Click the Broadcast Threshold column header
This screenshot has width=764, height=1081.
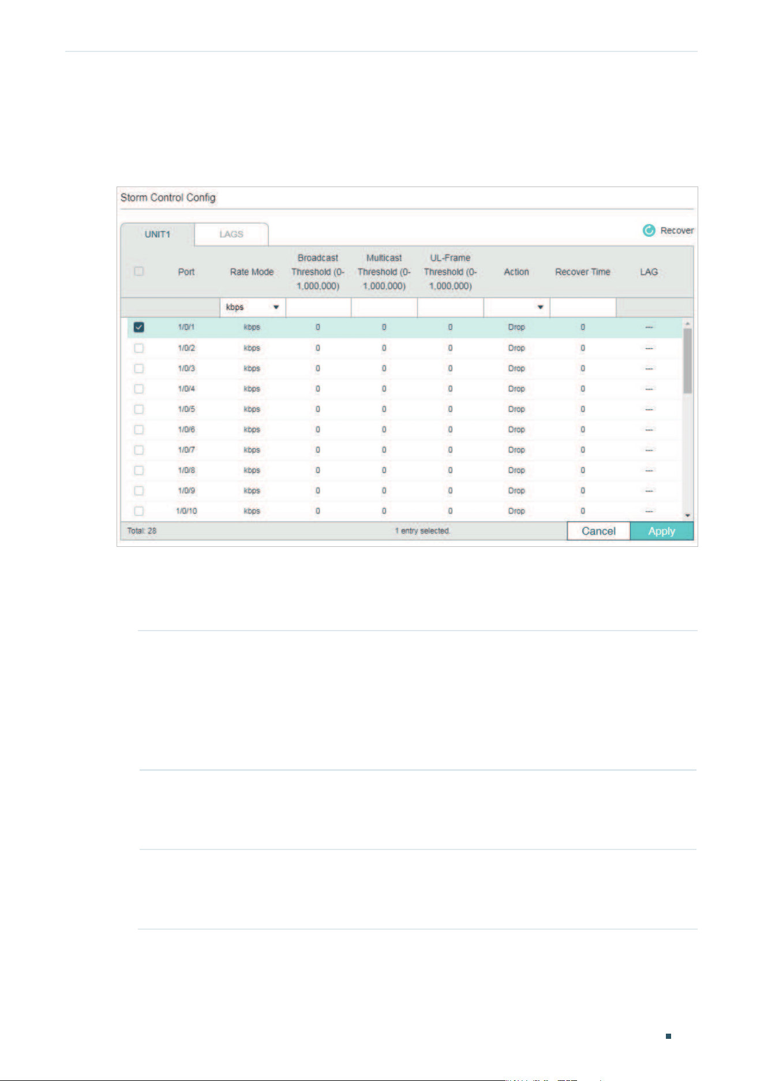pos(318,272)
